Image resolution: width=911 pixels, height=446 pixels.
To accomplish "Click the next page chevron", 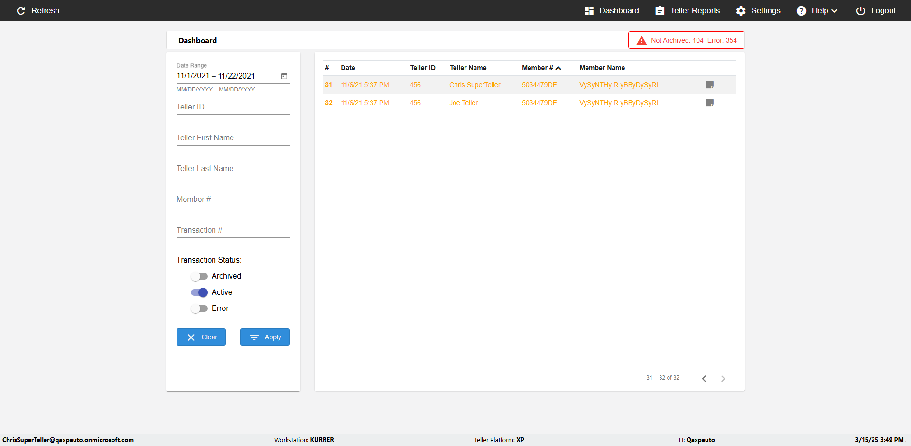I will point(723,378).
